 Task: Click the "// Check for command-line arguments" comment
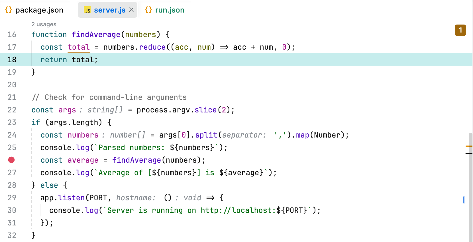109,97
